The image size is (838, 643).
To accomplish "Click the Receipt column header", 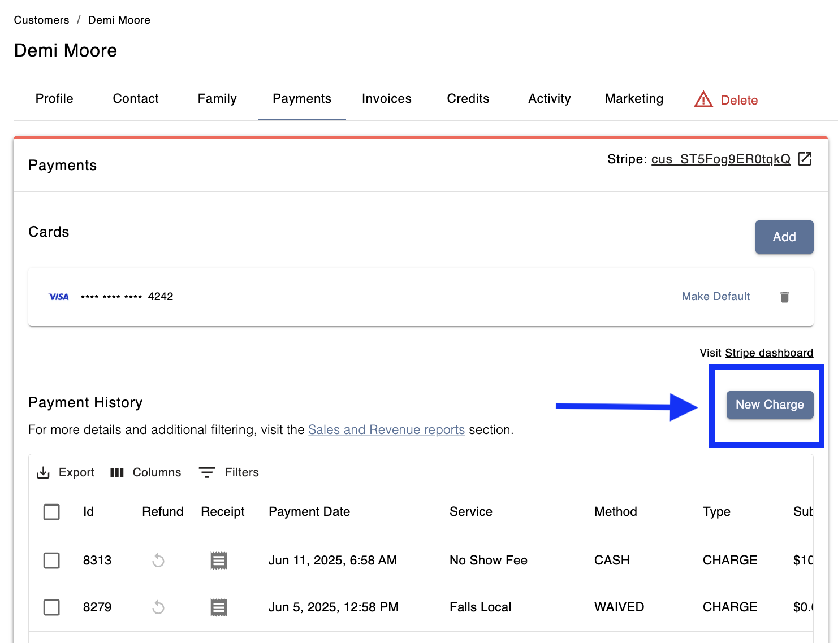I will point(223,512).
